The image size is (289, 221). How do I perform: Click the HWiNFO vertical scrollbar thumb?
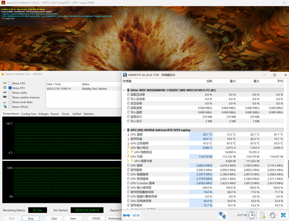click(x=288, y=169)
